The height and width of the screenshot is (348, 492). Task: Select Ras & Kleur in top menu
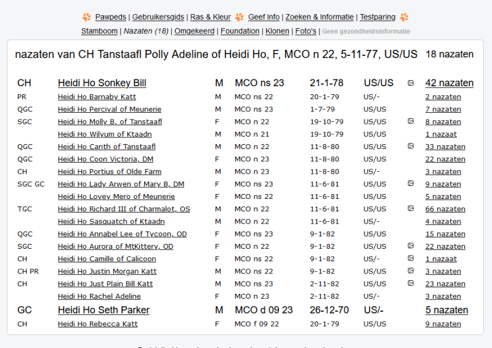[211, 17]
